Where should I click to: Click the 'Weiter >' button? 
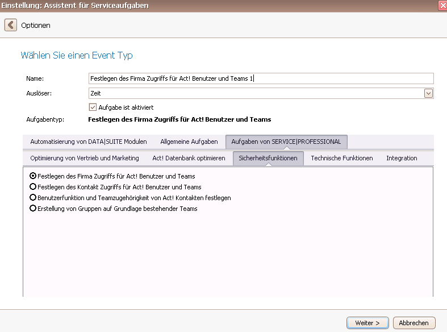point(367,323)
